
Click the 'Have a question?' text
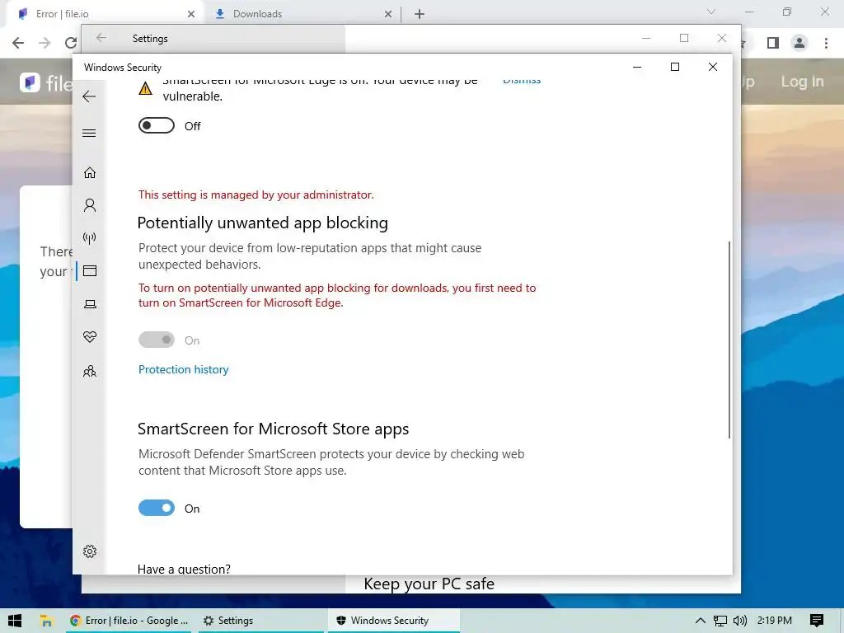coord(184,569)
